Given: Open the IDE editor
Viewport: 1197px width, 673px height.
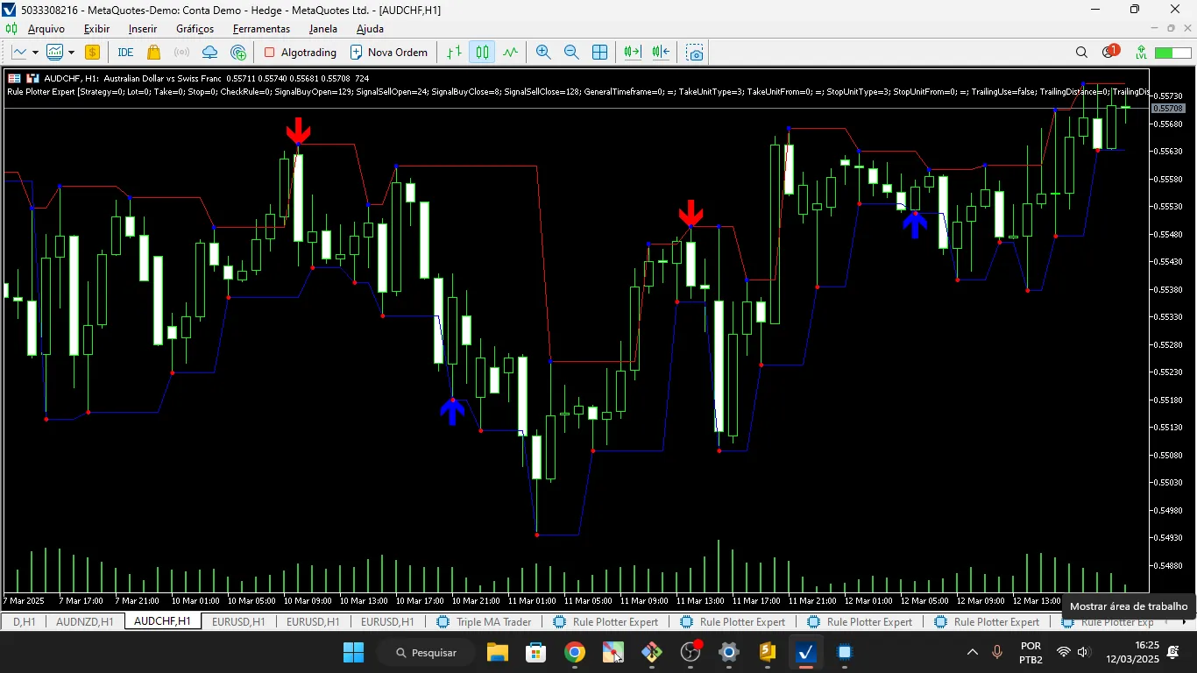Looking at the screenshot, I should point(124,53).
